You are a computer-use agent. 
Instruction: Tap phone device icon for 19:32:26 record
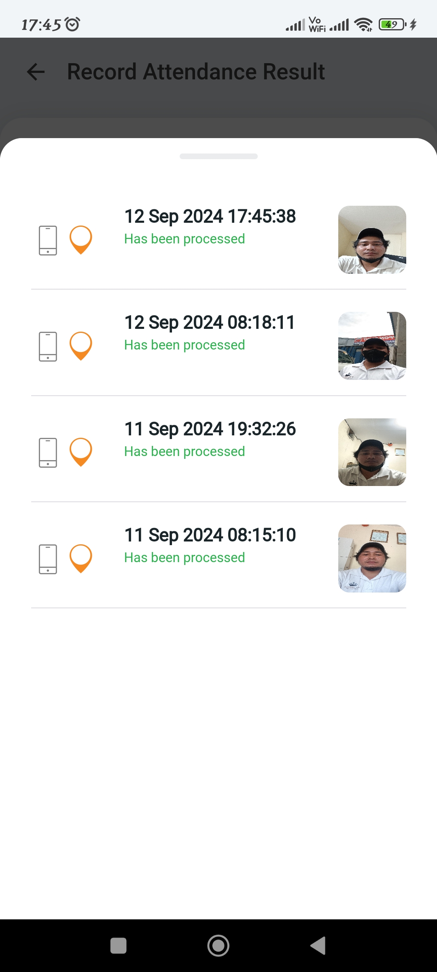(x=48, y=452)
